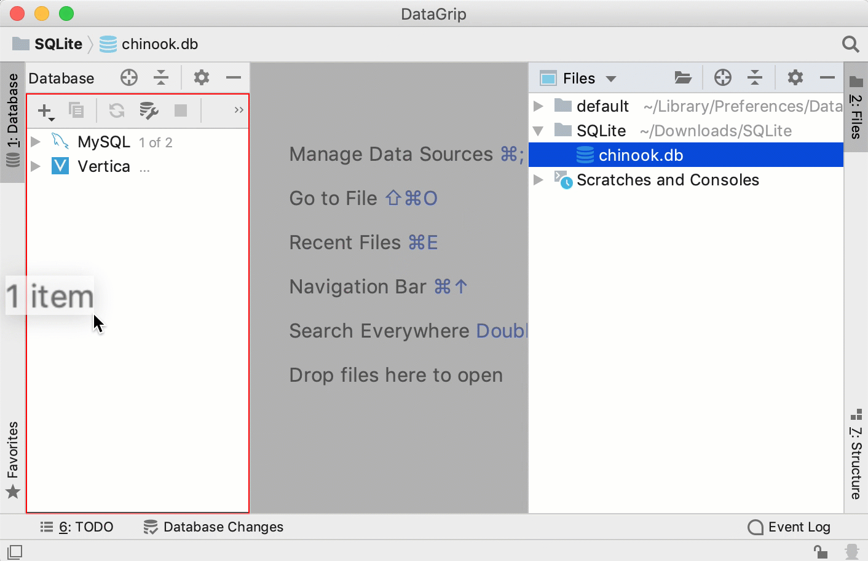
Task: Click locate target icon in Files panel
Action: (x=723, y=77)
